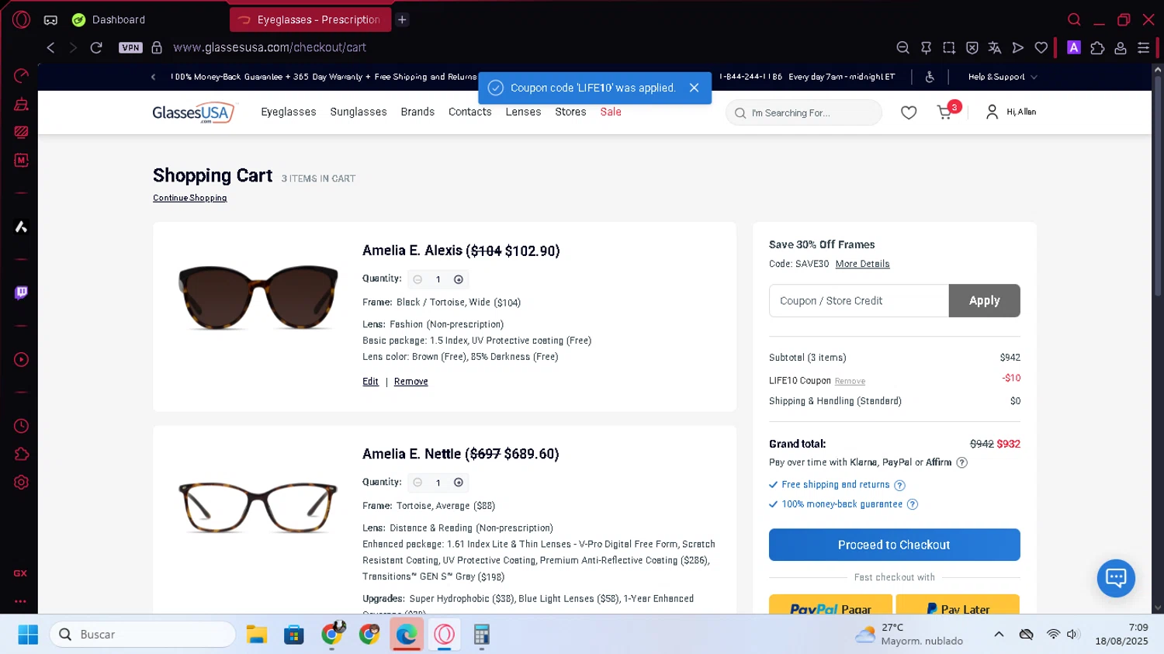Remove the LIFE10 coupon

click(x=850, y=382)
